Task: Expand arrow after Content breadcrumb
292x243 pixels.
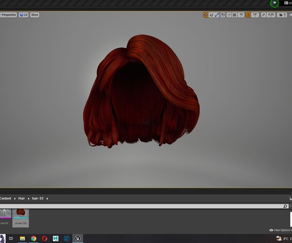Action: point(15,199)
